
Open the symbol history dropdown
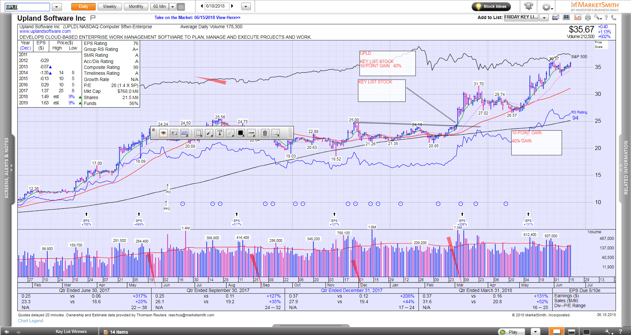(57, 7)
